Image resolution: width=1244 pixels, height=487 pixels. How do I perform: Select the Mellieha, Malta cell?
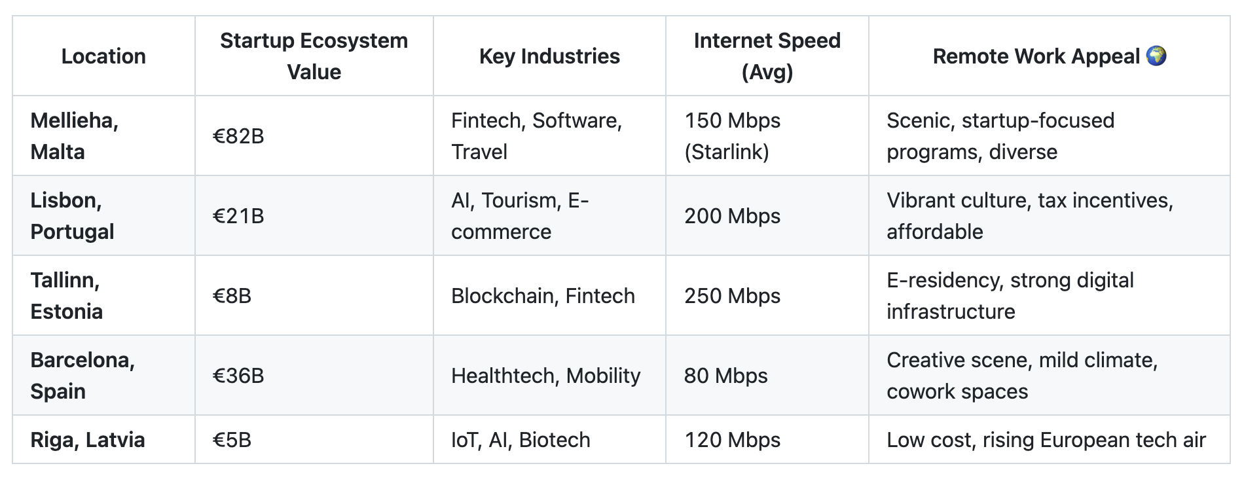[103, 135]
